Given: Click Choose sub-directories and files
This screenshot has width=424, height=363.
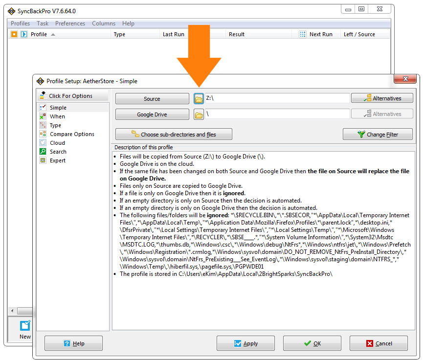Looking at the screenshot, I should pyautogui.click(x=174, y=135).
